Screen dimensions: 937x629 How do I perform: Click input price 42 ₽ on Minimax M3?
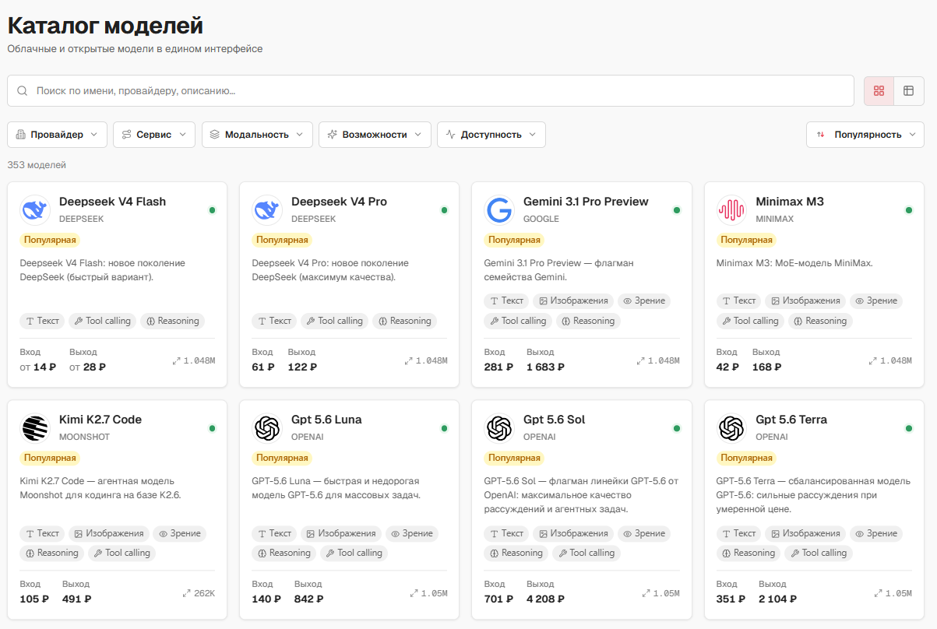727,367
